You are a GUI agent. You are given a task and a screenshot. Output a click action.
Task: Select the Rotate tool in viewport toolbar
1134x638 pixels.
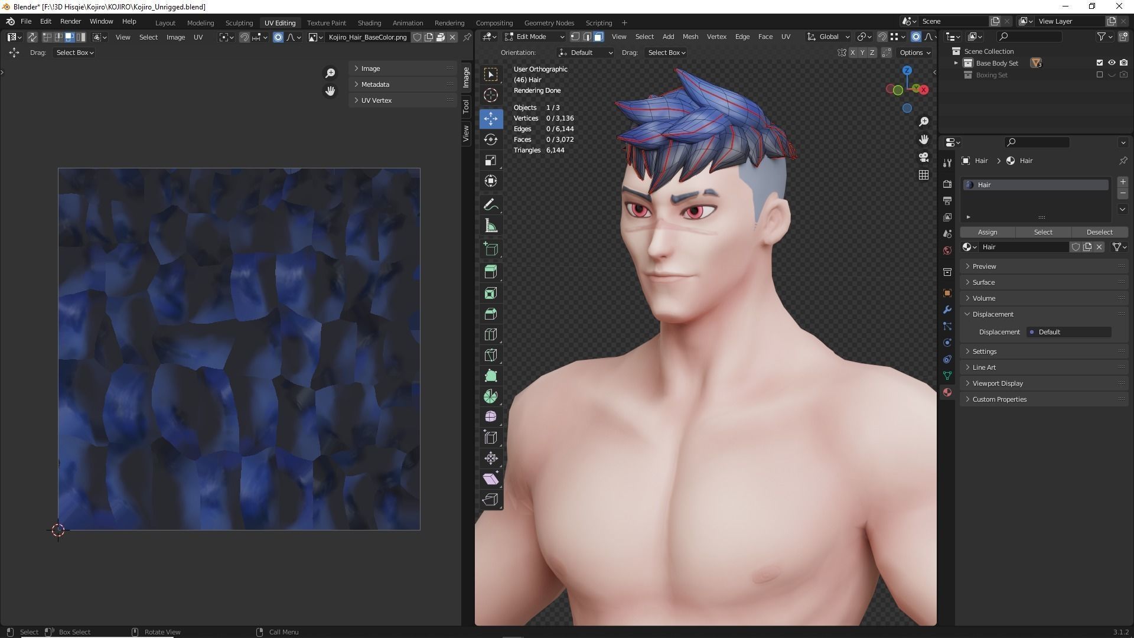click(491, 139)
